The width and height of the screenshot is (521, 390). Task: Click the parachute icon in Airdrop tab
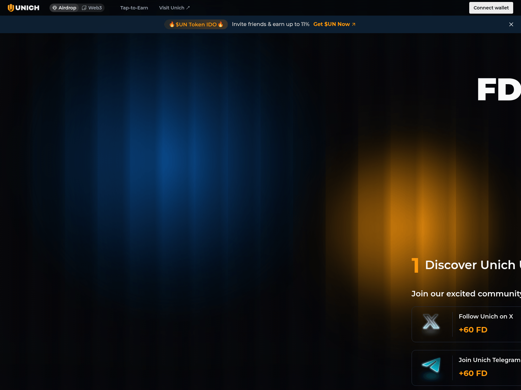[55, 8]
